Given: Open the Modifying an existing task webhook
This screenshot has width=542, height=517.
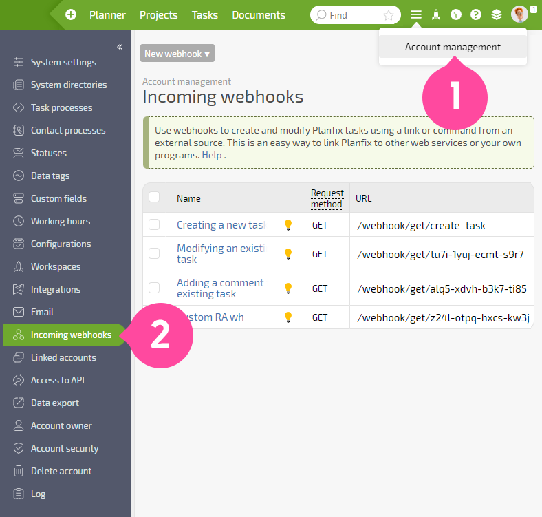Looking at the screenshot, I should point(221,253).
